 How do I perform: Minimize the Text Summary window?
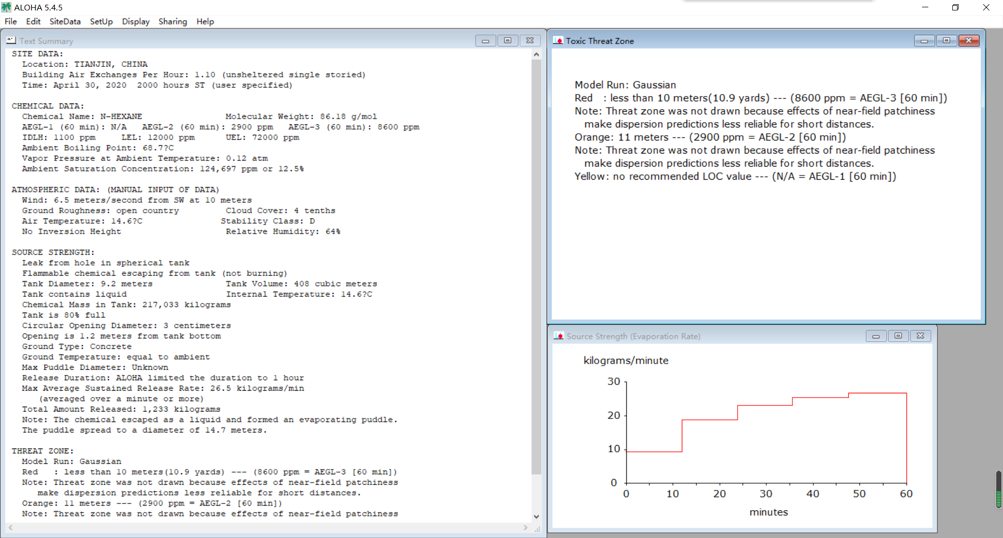pyautogui.click(x=485, y=40)
